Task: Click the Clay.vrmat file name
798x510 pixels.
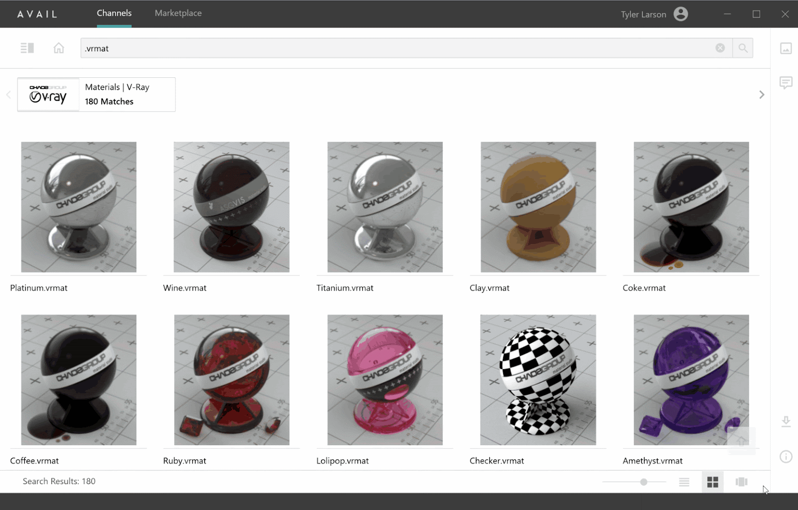Action: 489,288
